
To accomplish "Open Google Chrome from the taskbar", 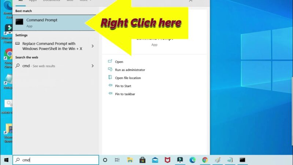I will 205,160.
